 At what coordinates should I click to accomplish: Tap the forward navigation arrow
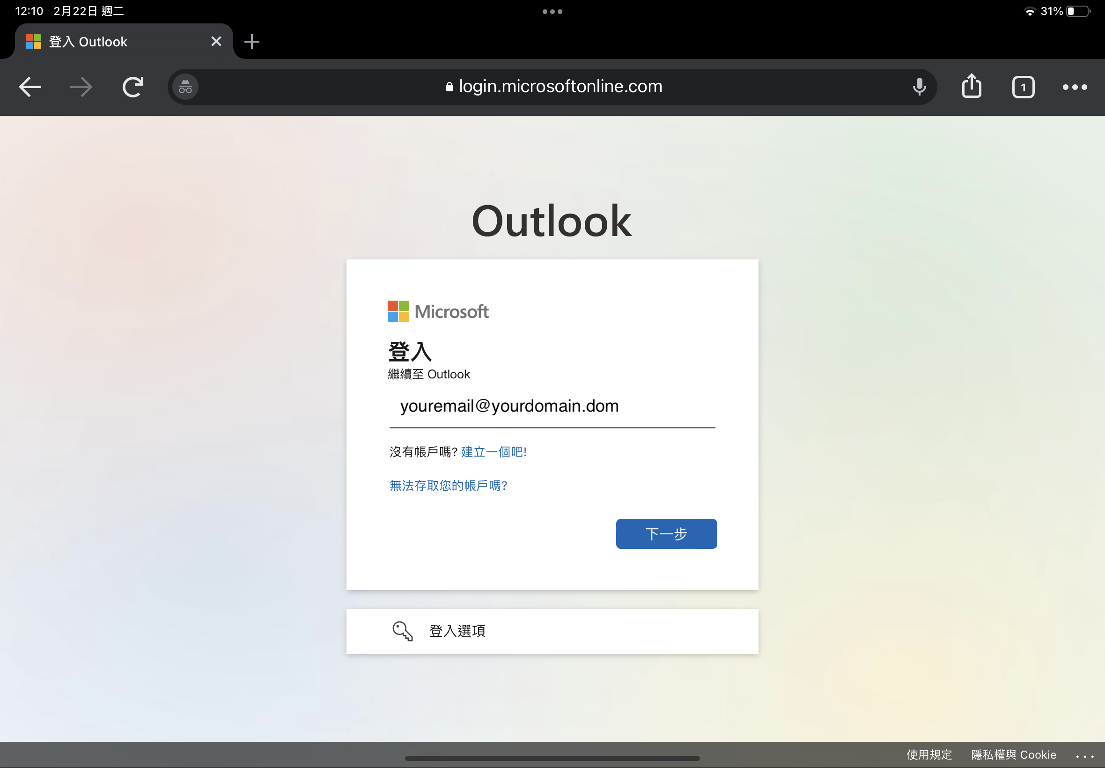click(x=81, y=87)
